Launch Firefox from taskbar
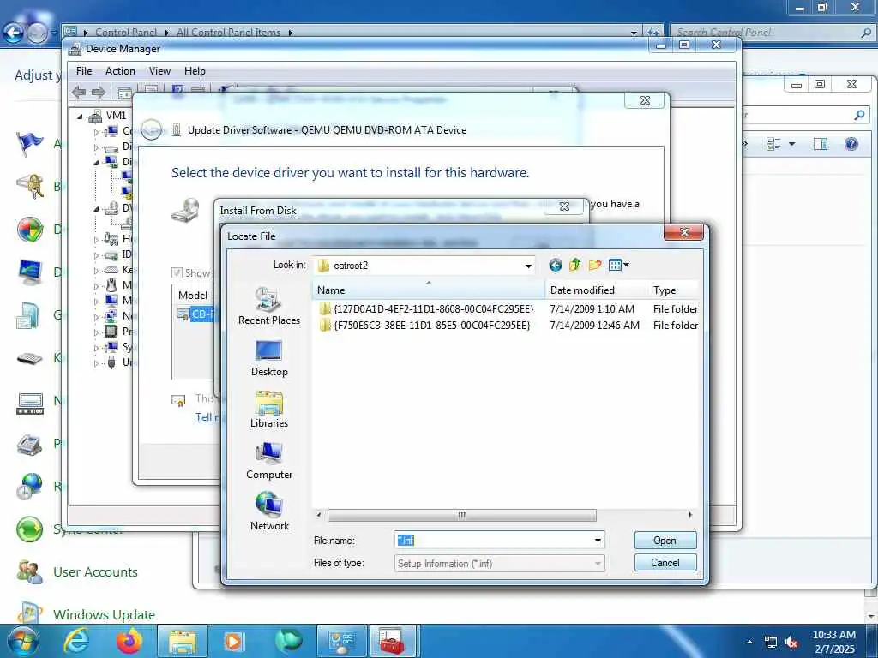This screenshot has width=878, height=658. pyautogui.click(x=129, y=641)
